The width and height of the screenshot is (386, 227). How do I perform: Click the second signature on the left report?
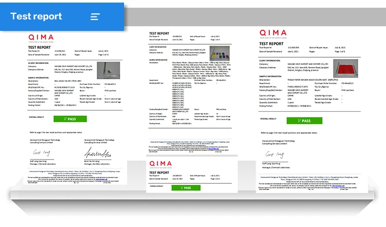point(98,153)
